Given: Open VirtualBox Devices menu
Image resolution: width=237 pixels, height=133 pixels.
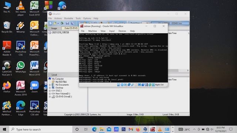Looking at the screenshot, I should tap(122, 31).
